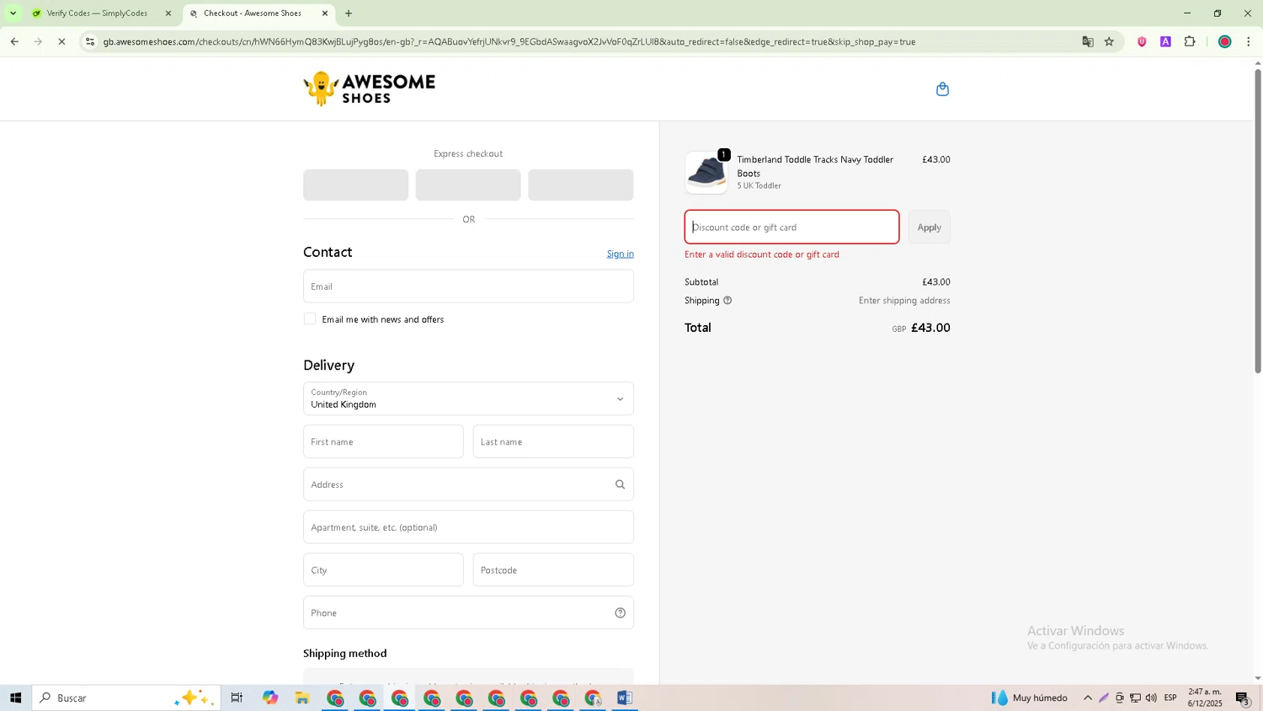Viewport: 1263px width, 711px height.
Task: Switch to Checkout - Awesome Shoes tab
Action: (258, 13)
